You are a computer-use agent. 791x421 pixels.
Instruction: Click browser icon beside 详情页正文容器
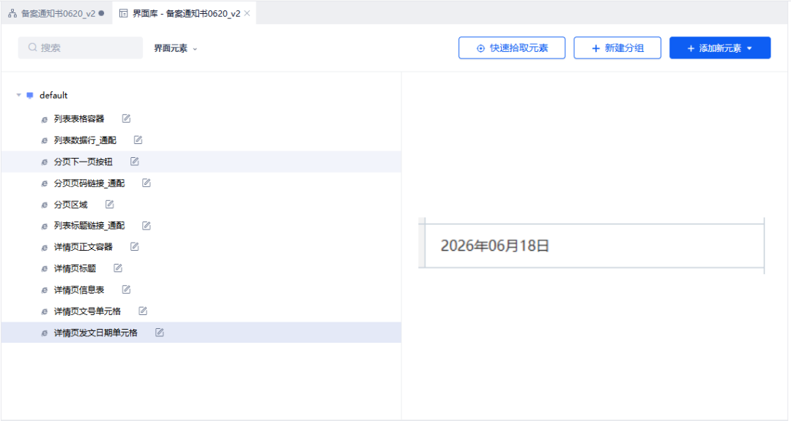[45, 247]
